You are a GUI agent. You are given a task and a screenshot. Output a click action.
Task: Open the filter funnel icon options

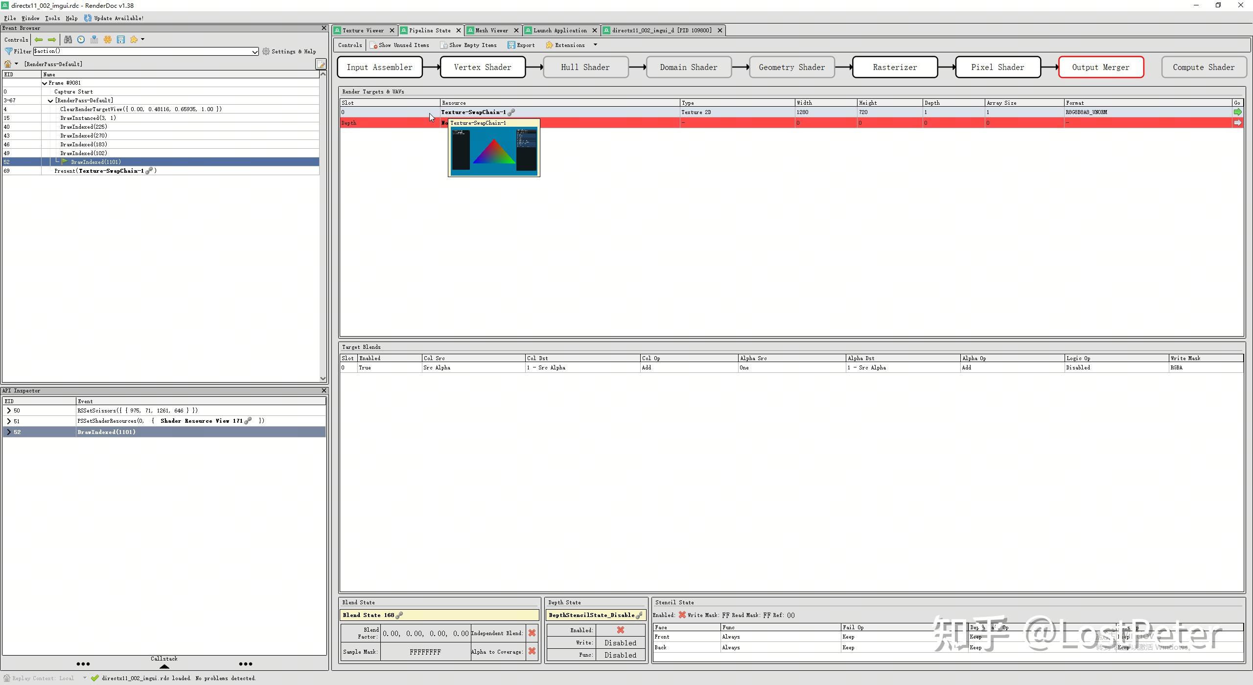(8, 51)
